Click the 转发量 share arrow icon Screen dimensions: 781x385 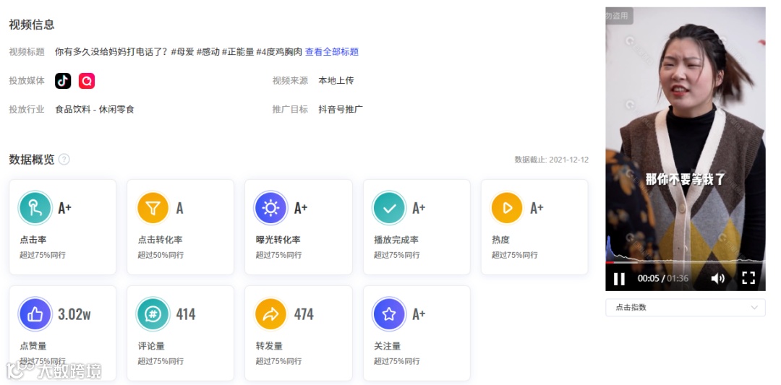[270, 314]
